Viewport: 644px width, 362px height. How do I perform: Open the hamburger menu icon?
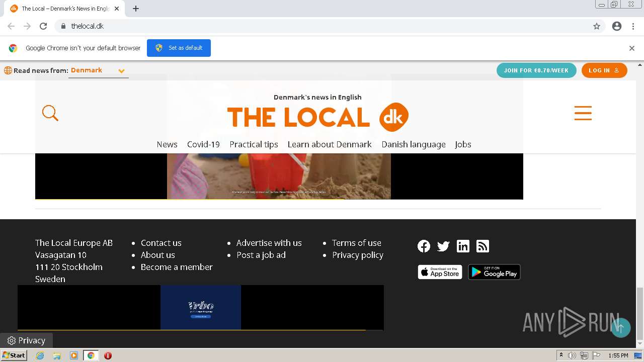583,113
